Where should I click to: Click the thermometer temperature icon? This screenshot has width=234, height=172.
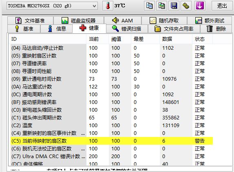pos(108,6)
